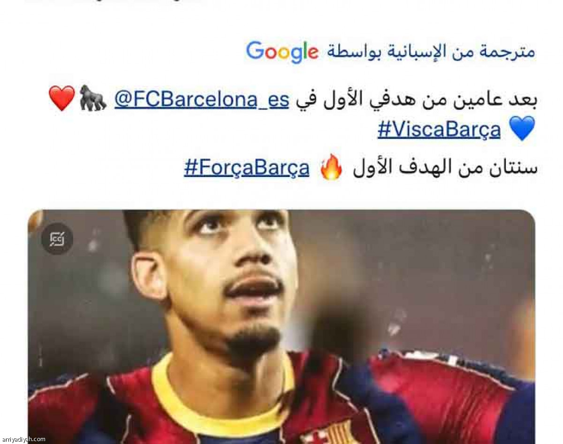
Task: Click the fire emoji
Action: tap(331, 168)
